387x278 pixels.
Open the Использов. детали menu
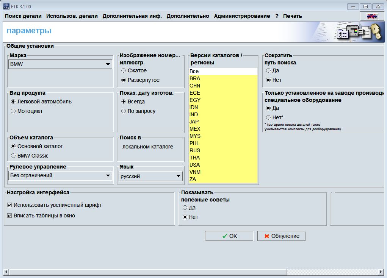[72, 16]
